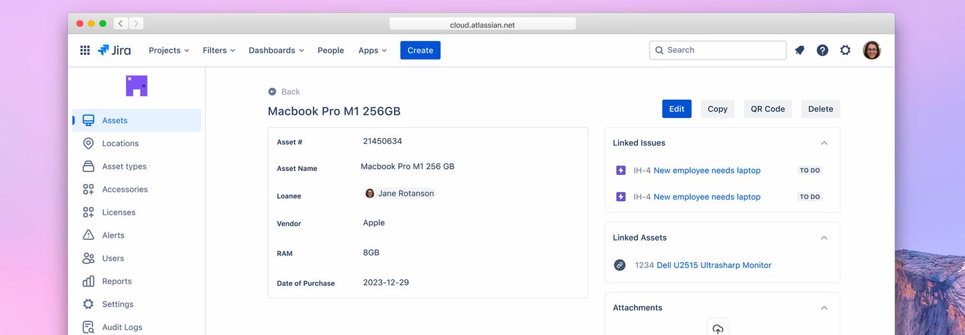Screen dimensions: 965x335
Task: Open Users in the sidebar
Action: [x=137, y=259]
